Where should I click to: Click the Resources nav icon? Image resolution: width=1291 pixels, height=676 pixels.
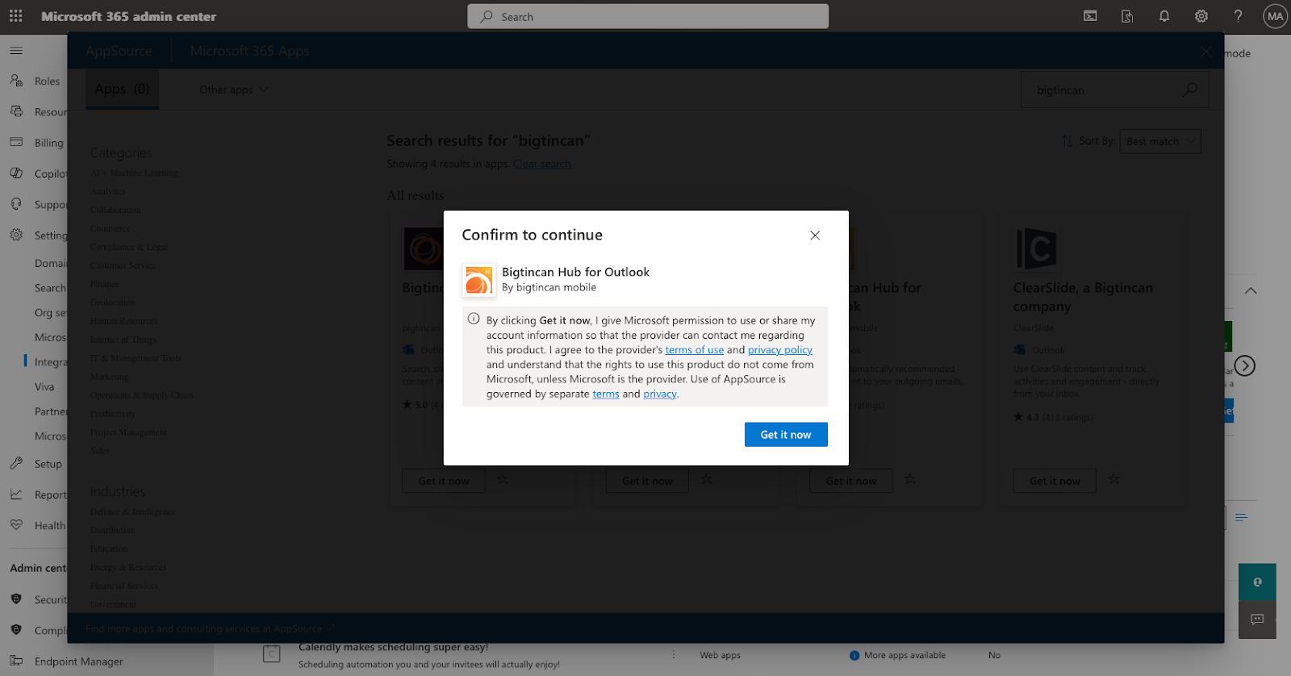pos(16,111)
